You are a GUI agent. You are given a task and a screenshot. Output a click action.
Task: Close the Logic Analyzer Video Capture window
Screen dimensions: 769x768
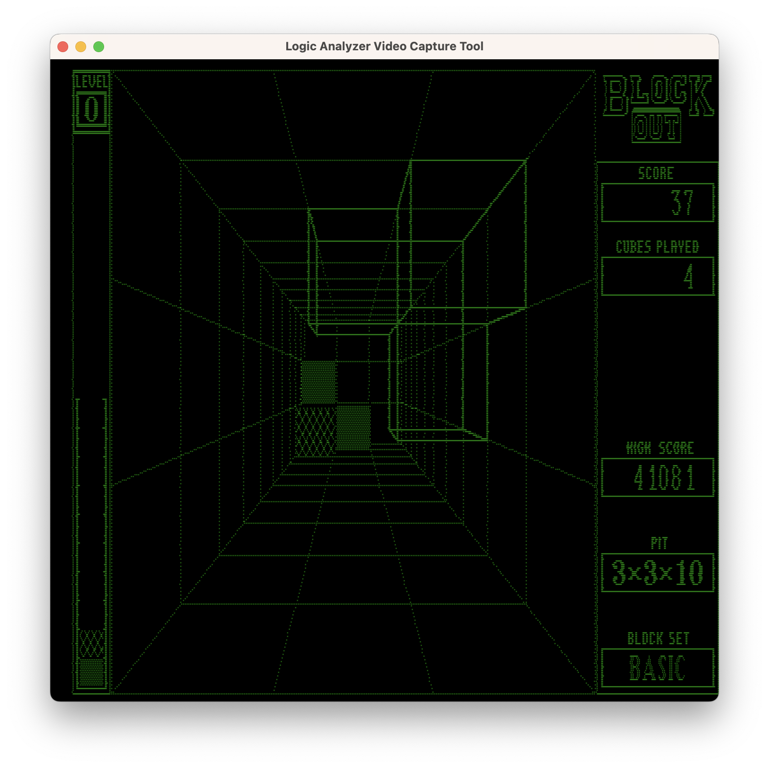click(63, 47)
